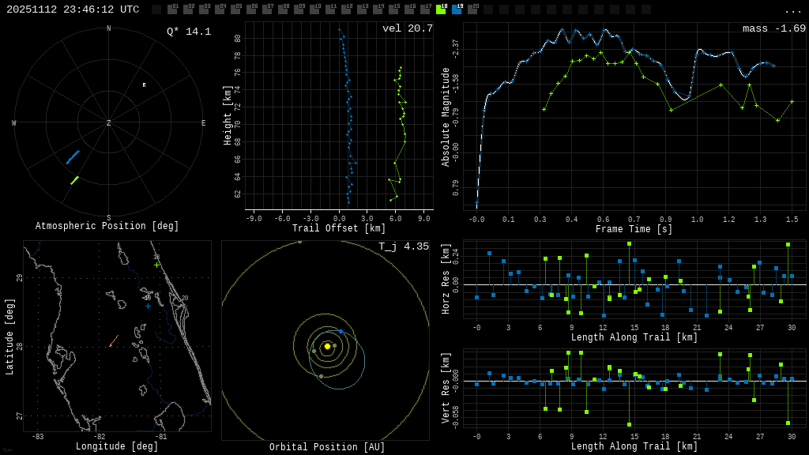Click the radiant R marker in sky plot
Screen dimensions: 809x455
click(x=144, y=85)
